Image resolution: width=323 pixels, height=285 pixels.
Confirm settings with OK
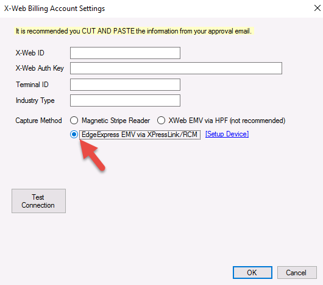click(252, 273)
